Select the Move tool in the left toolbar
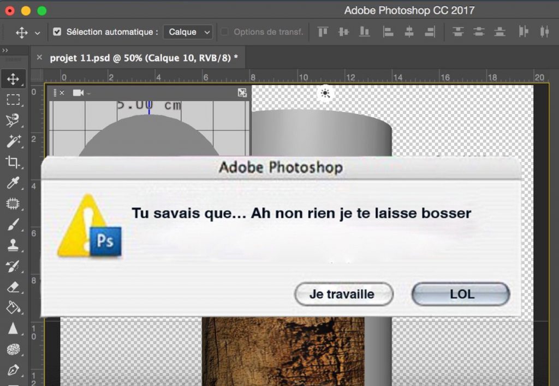This screenshot has width=559, height=386. coord(13,79)
